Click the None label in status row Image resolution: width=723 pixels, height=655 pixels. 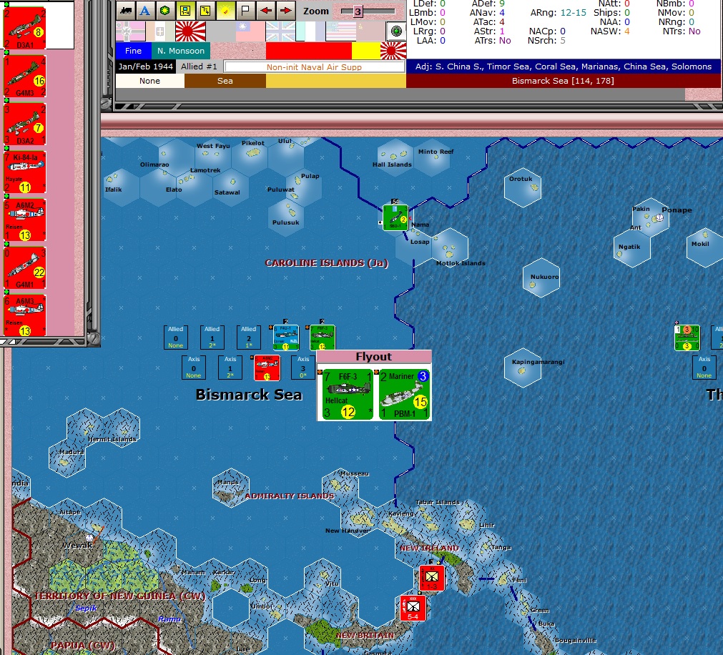[x=149, y=81]
